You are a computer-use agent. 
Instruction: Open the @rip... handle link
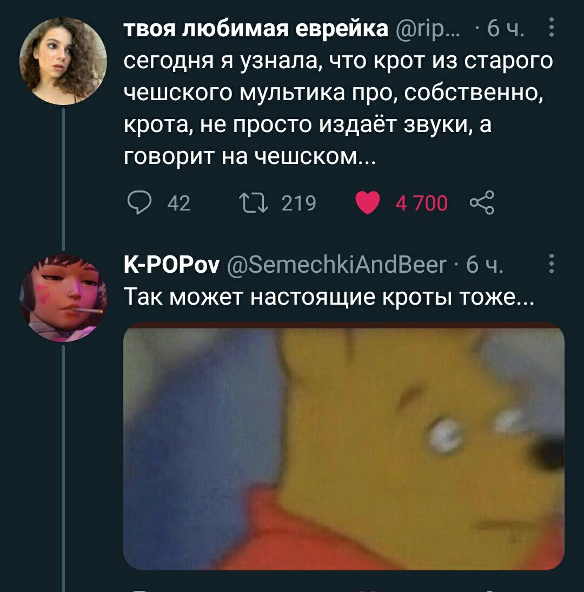[x=428, y=29]
